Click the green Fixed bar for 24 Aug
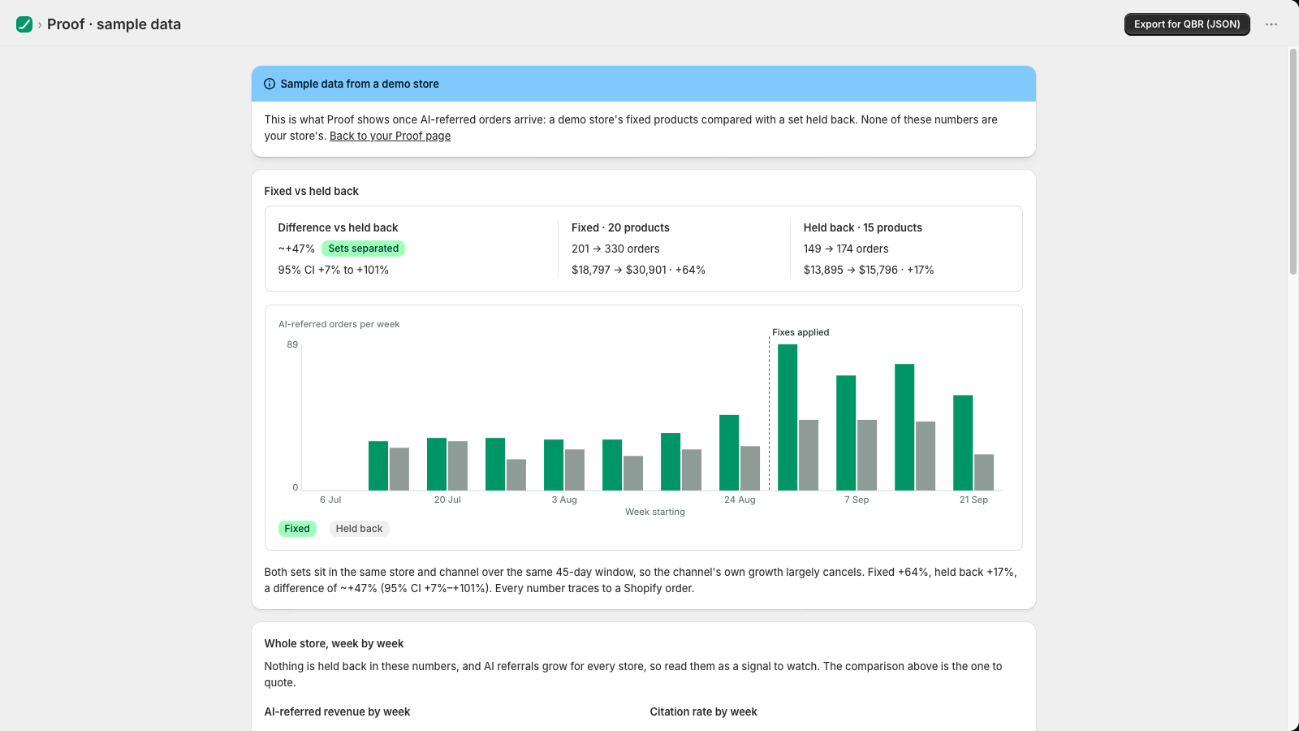The image size is (1299, 731). (x=729, y=452)
